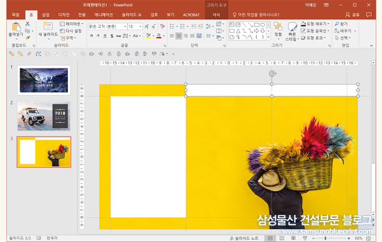Select the triangle shape in shapes gallery

238,31
